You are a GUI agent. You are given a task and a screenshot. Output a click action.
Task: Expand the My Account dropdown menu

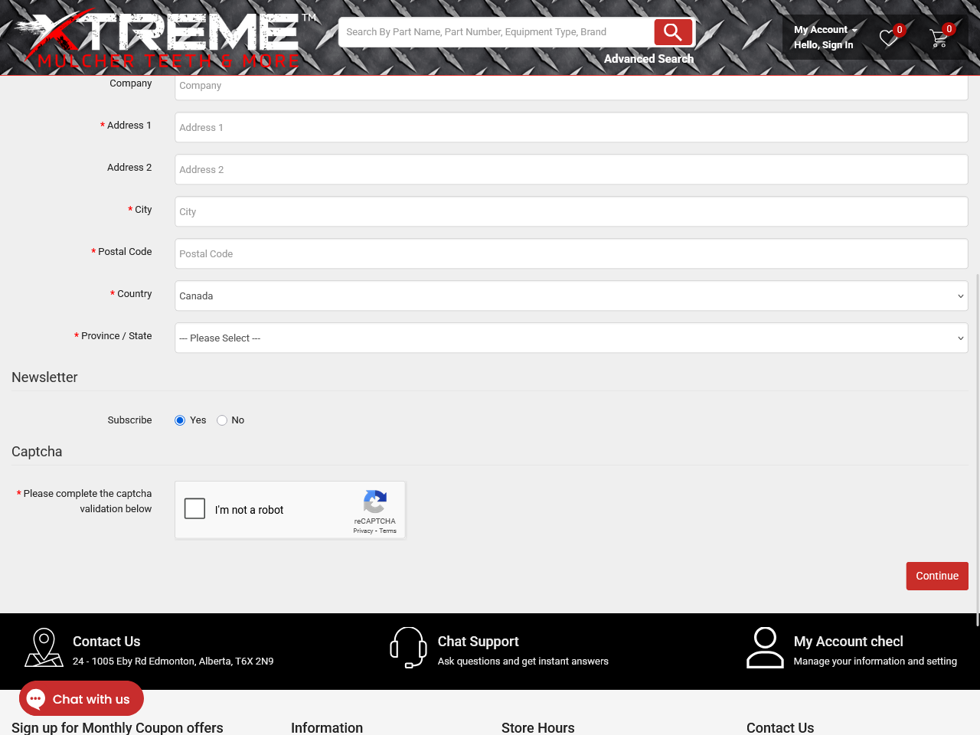pyautogui.click(x=825, y=30)
